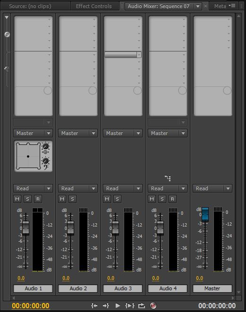
Task: Adjust the LFE volume knob on Audio 1
Action: tap(46, 161)
